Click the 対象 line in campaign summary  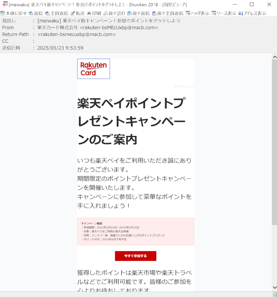point(105,231)
